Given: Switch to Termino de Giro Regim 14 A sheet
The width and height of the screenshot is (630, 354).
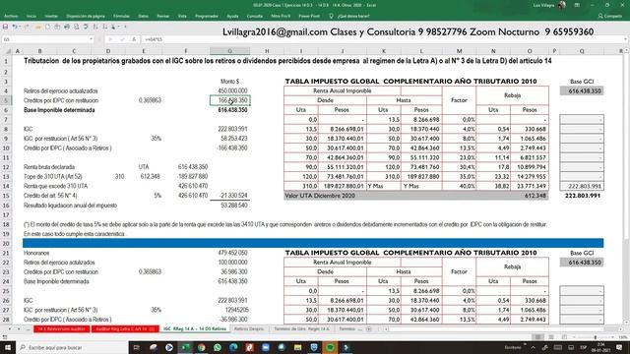Looking at the screenshot, I should click(302, 328).
